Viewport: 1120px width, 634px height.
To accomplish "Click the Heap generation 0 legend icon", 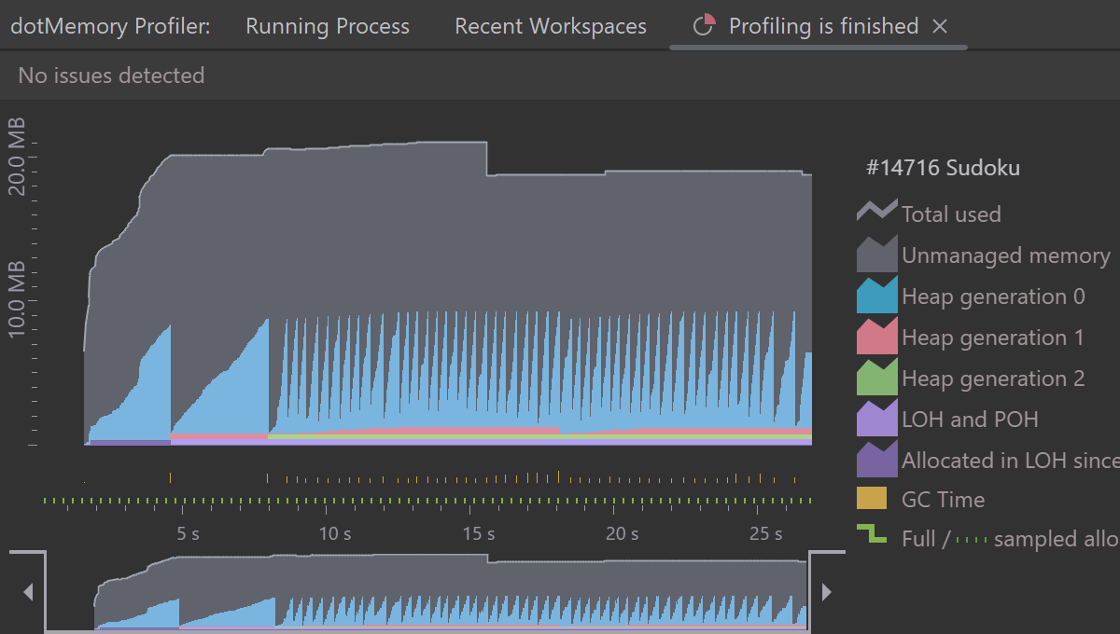I will 876,296.
